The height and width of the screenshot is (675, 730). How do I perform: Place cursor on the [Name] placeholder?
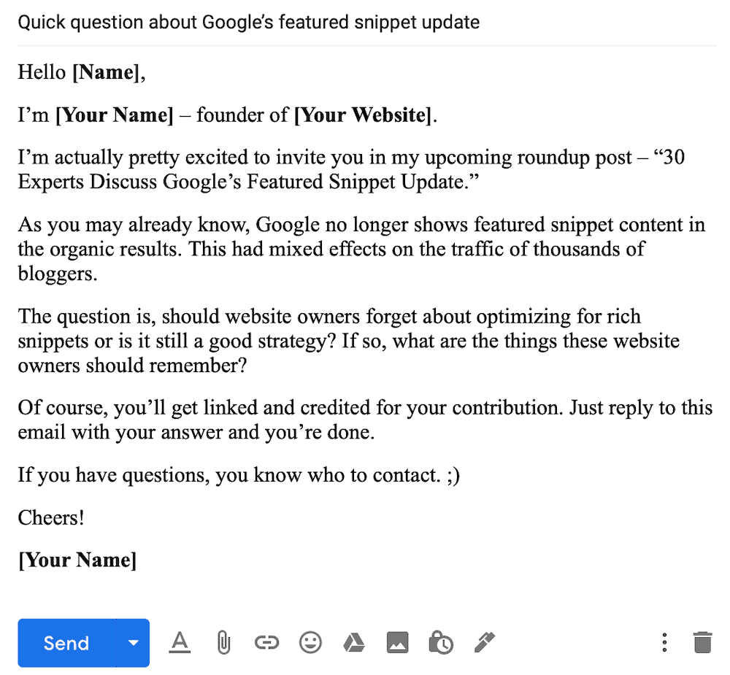108,72
